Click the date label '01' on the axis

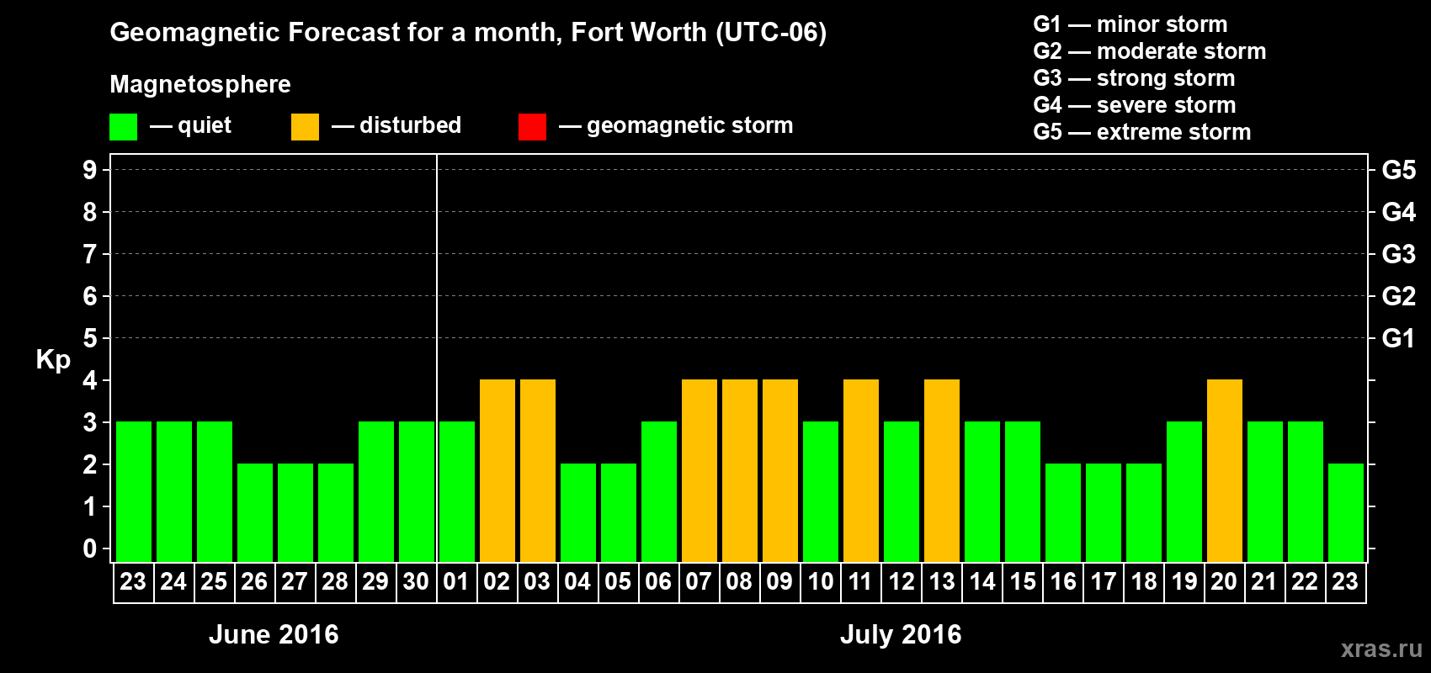(456, 581)
